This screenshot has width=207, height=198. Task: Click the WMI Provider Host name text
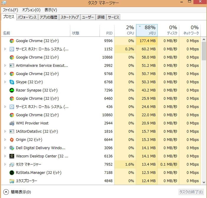click(x=32, y=123)
